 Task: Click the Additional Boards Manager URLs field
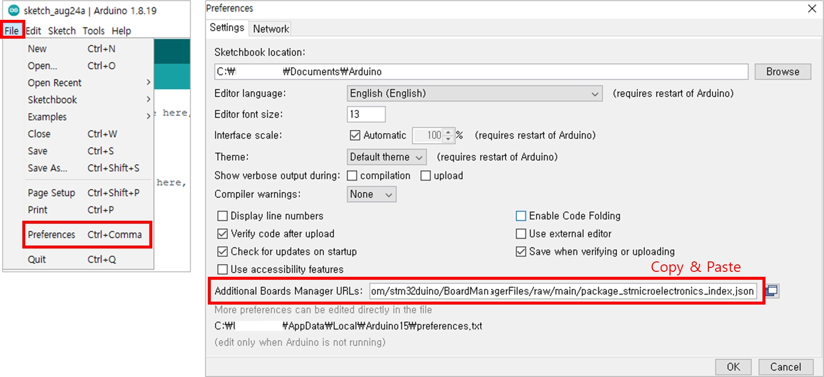[x=562, y=291]
